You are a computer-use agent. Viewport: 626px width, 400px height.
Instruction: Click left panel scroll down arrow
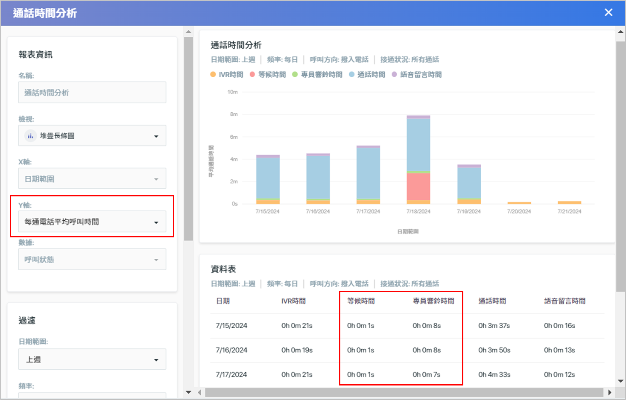188,392
